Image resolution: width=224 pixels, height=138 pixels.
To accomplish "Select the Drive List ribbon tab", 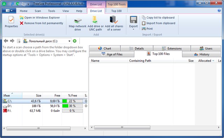I will click(x=96, y=11).
